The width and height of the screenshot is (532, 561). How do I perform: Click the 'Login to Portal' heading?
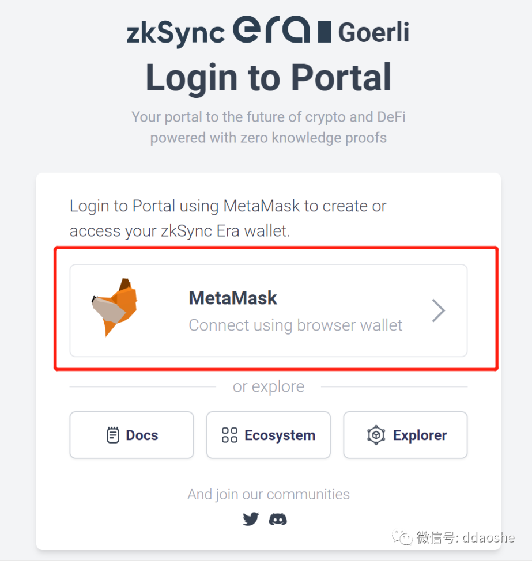pos(269,77)
